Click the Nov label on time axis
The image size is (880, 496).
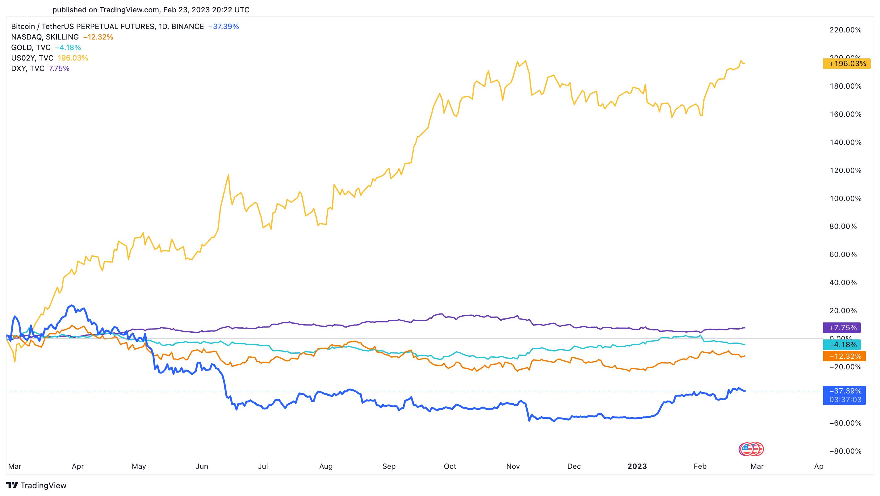(x=513, y=466)
